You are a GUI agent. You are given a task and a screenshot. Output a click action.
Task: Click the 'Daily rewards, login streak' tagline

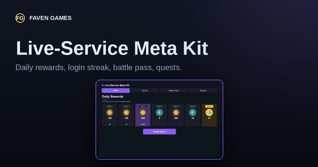(x=99, y=67)
